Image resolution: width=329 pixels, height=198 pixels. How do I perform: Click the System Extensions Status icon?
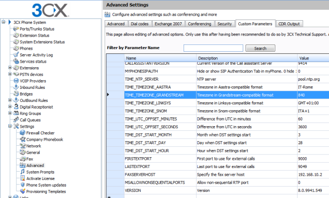click(x=16, y=42)
